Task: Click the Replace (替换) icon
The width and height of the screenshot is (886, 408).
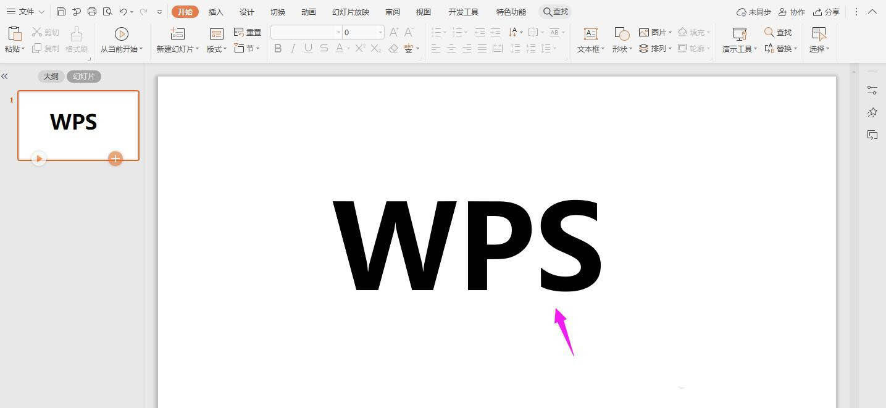Action: (x=769, y=48)
